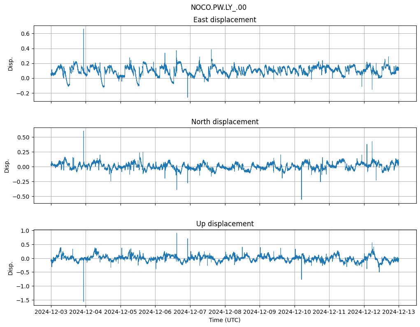Click the Time (UTC) x-axis label
Viewport: 420px width, 327px height.
click(225, 320)
